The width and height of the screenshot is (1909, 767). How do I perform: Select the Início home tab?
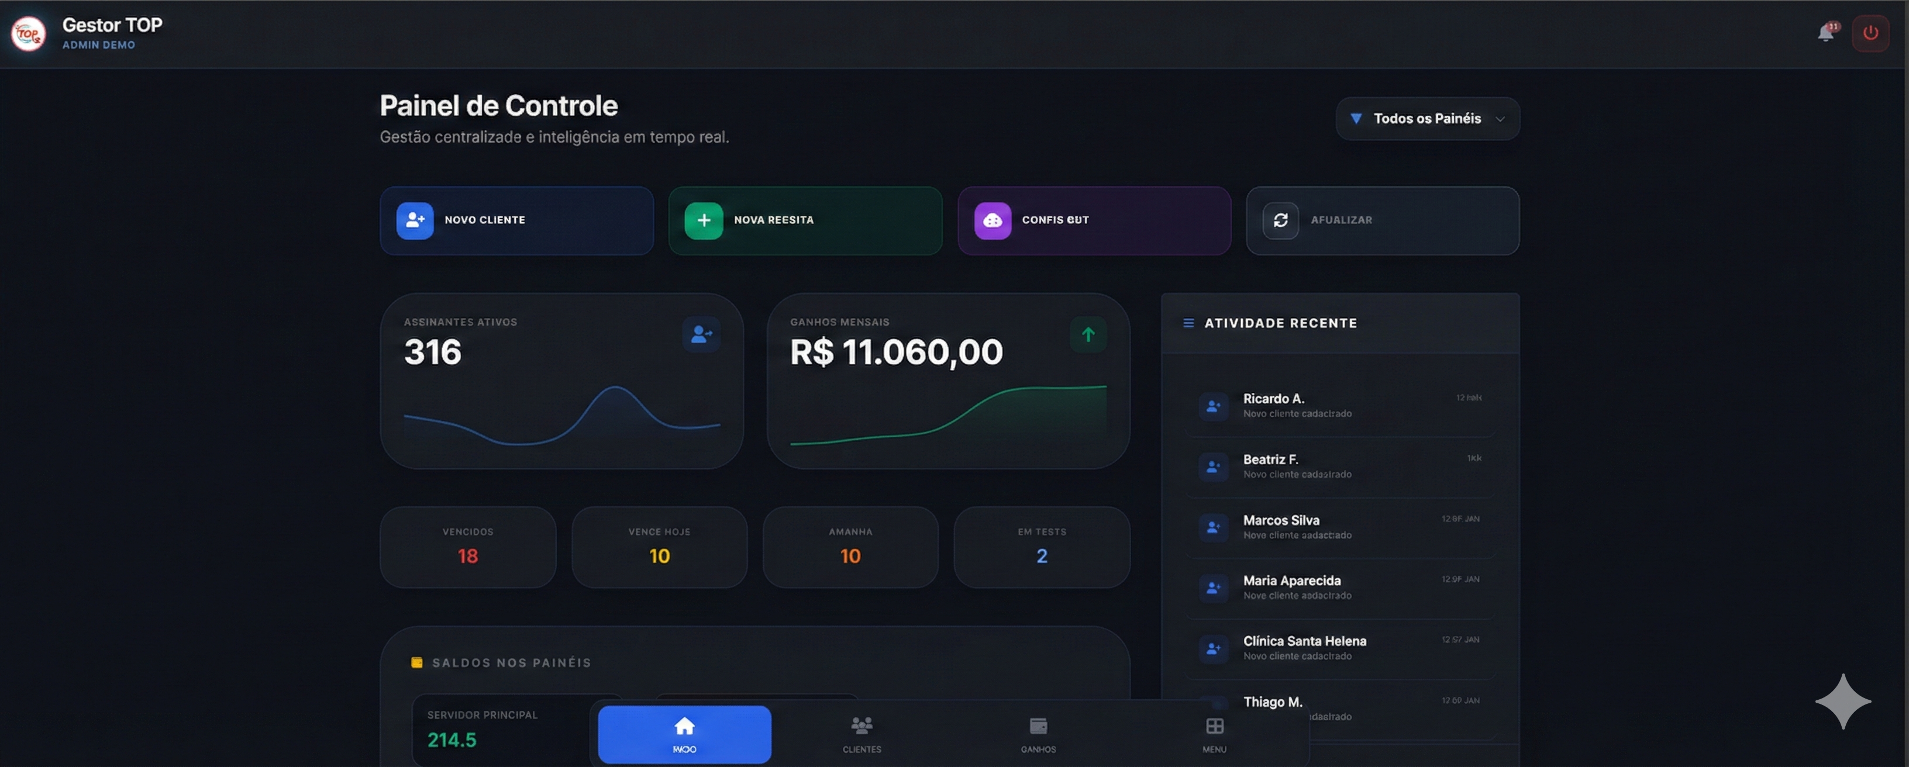tap(684, 734)
